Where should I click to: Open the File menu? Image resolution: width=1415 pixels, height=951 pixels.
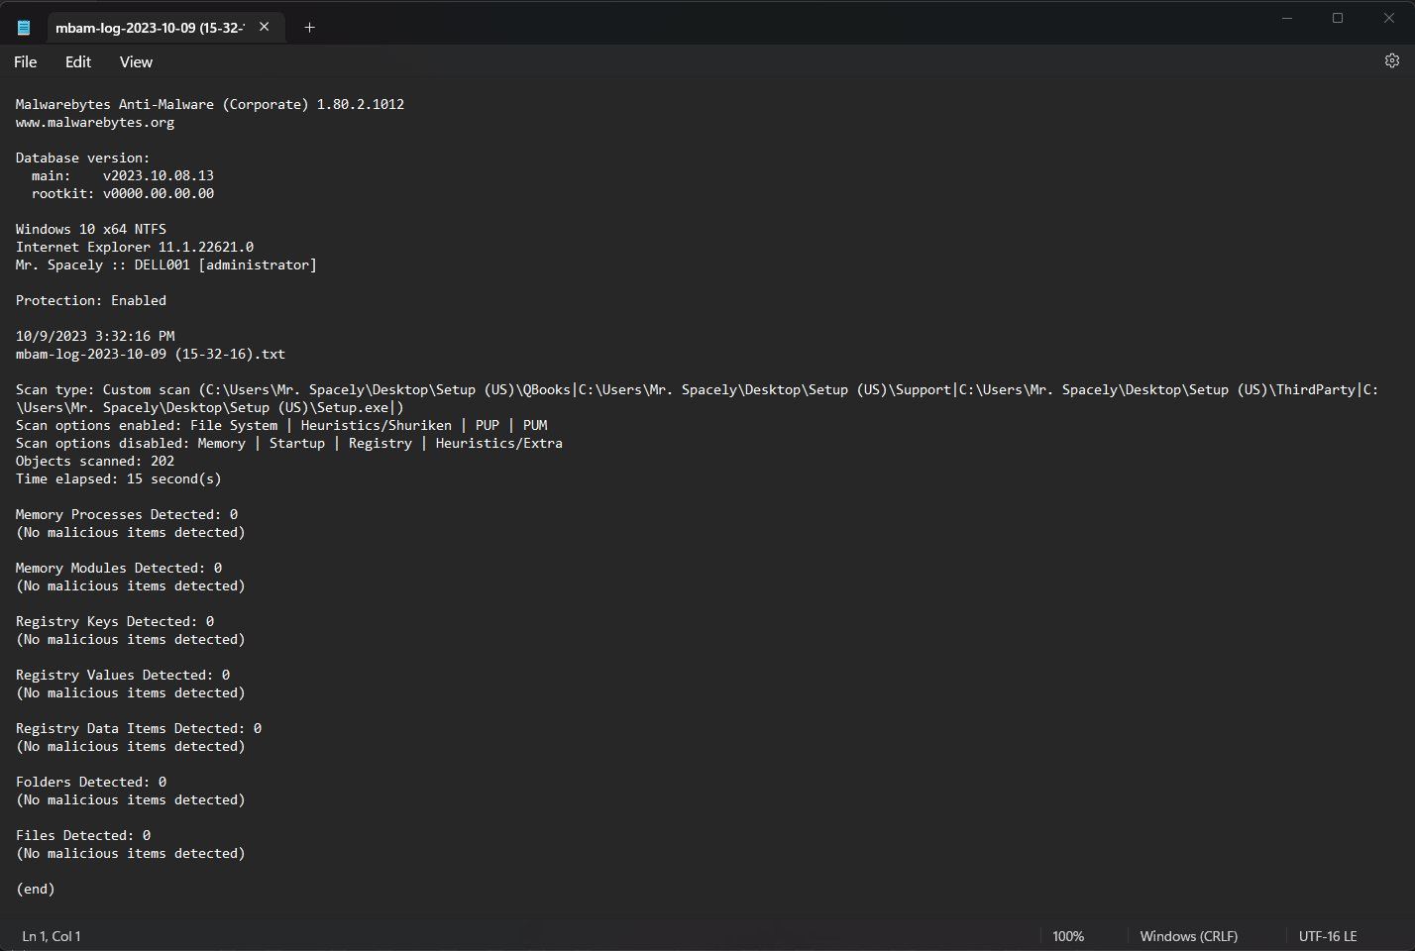(26, 61)
